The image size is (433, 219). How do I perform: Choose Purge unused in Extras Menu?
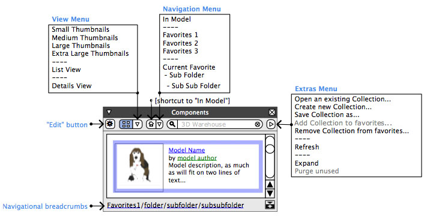coord(316,171)
